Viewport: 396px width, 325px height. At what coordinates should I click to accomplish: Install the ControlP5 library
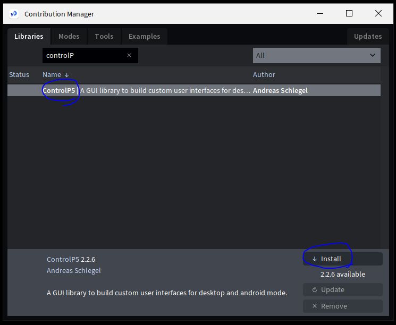point(343,259)
